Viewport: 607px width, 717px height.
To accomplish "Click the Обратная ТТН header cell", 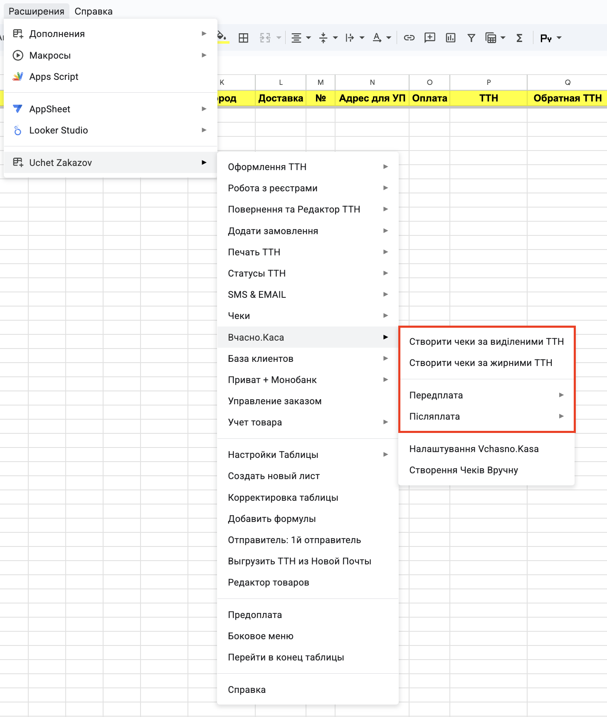I will tap(567, 98).
